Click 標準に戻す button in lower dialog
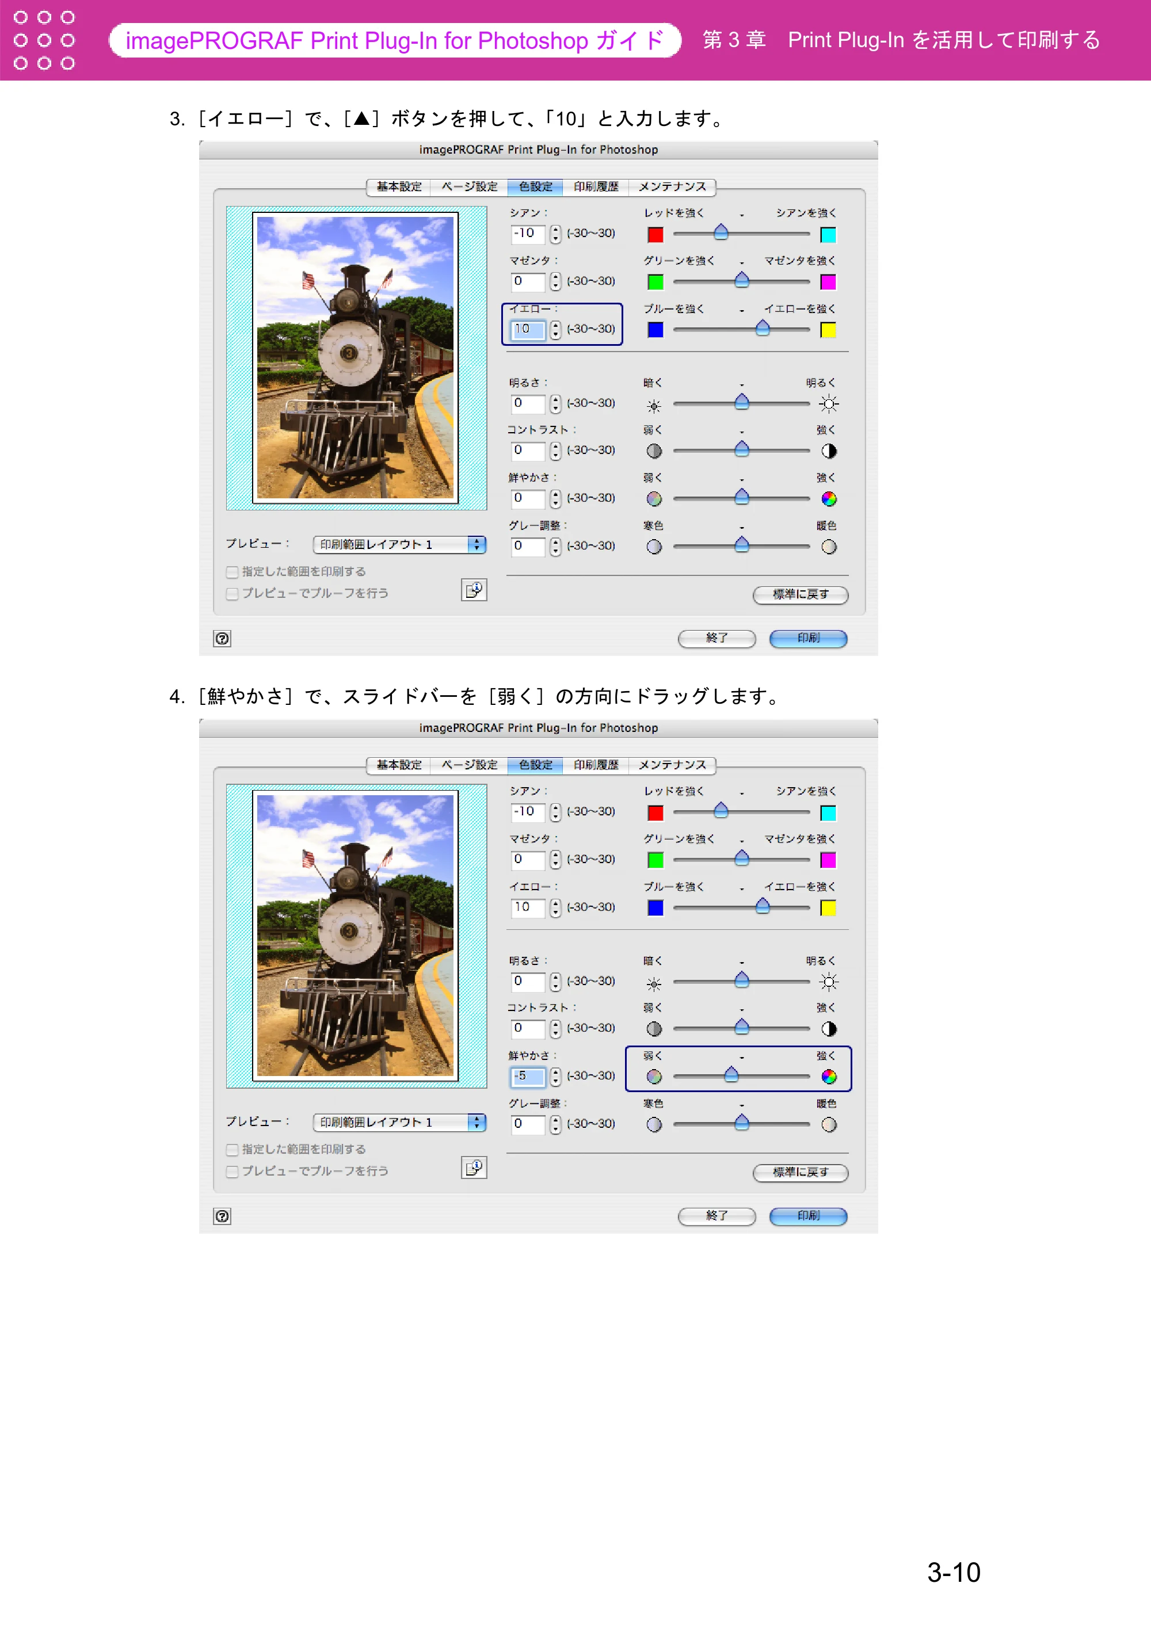This screenshot has width=1151, height=1629. 801,1172
